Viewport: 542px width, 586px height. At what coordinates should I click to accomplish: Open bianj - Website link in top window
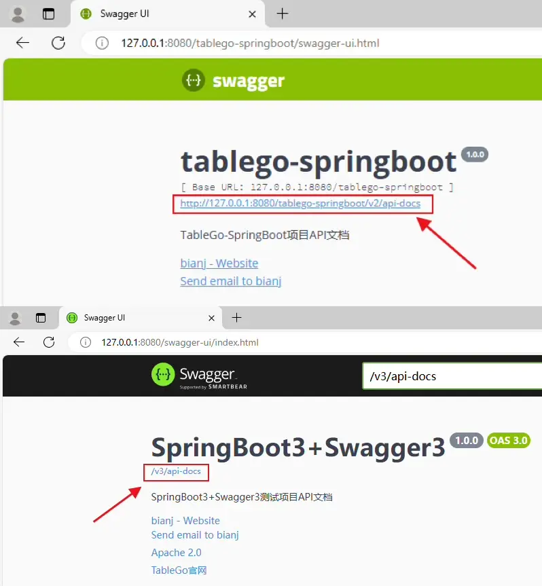tap(219, 263)
